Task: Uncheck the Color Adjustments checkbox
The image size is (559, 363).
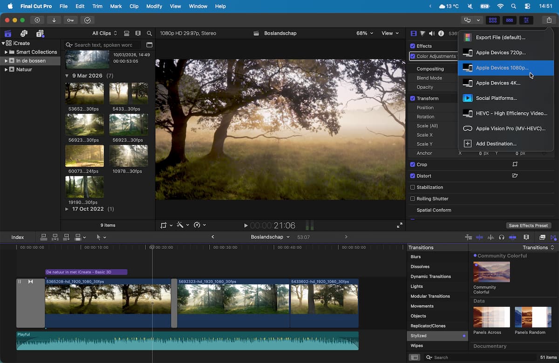Action: coord(412,56)
